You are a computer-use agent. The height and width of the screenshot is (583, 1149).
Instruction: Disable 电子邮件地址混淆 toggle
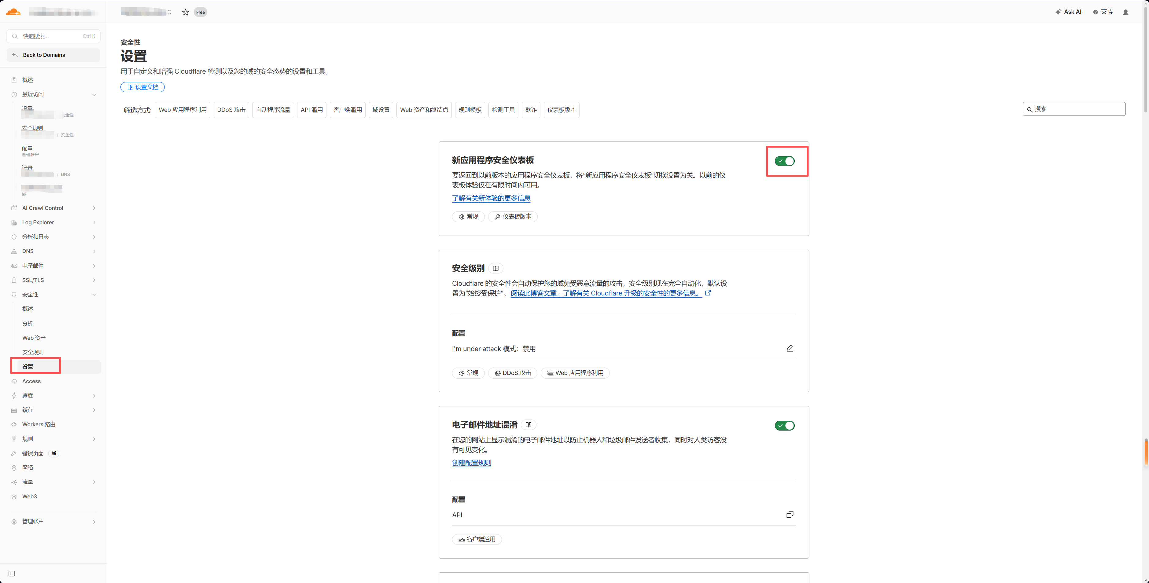click(785, 426)
